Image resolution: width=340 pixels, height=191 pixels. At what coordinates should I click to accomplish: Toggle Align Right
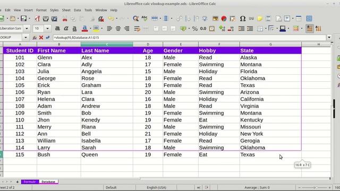point(126,29)
